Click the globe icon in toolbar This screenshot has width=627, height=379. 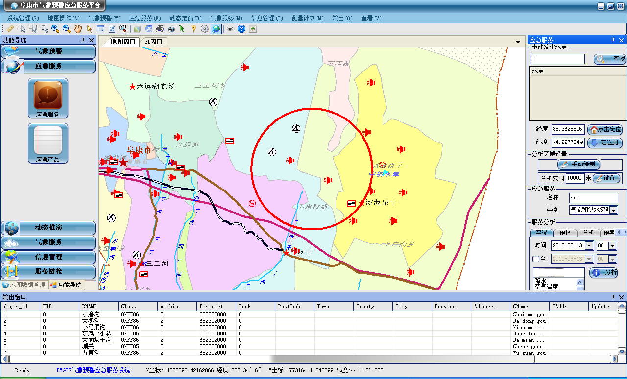216,29
